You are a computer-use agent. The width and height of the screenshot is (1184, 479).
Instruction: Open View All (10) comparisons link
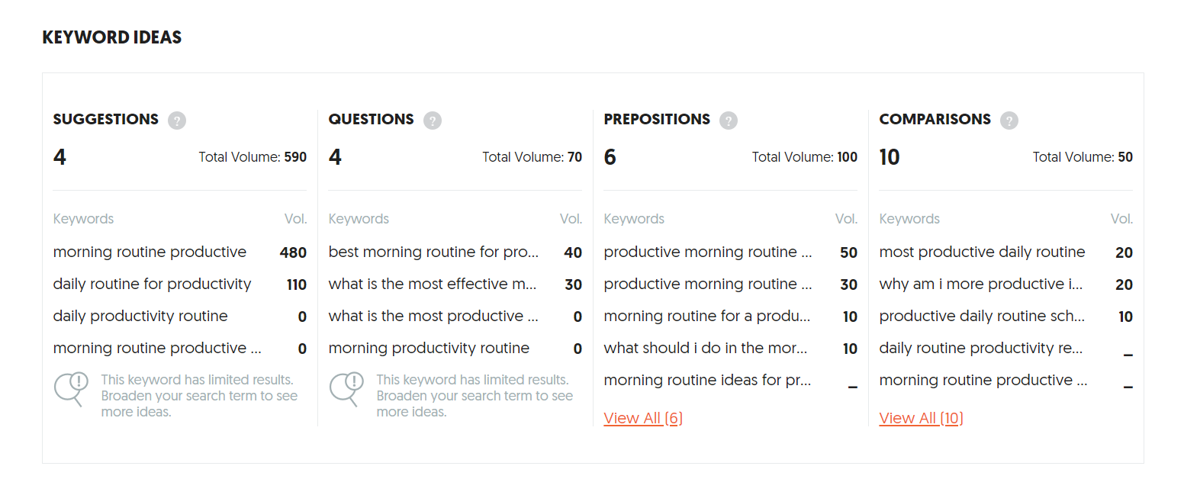(921, 418)
